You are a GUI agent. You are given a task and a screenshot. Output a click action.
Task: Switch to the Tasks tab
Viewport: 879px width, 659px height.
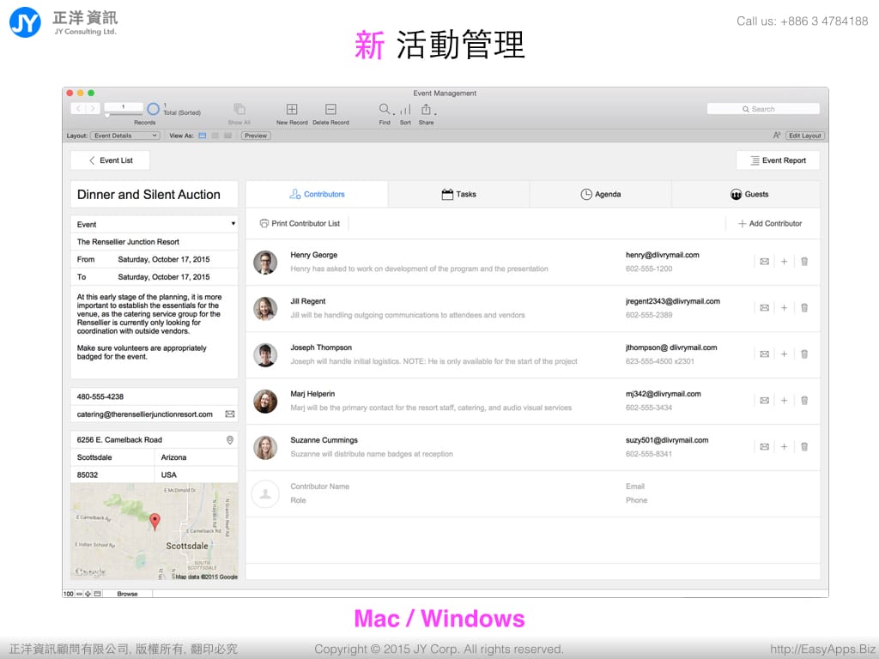[x=458, y=195]
